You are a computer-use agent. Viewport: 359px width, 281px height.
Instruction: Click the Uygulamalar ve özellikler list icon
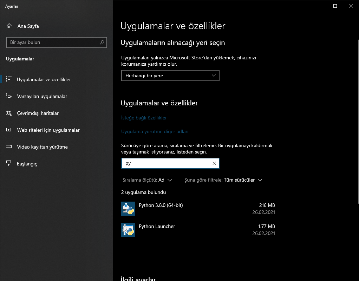9,79
